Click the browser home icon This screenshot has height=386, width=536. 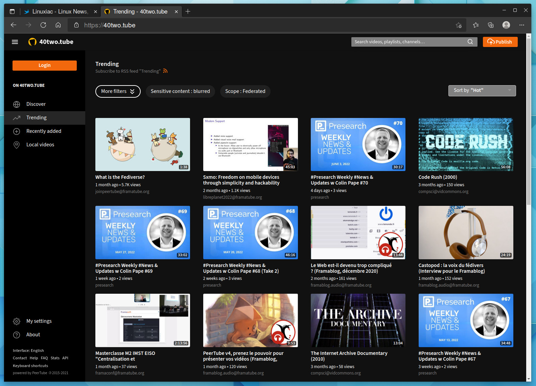point(58,25)
